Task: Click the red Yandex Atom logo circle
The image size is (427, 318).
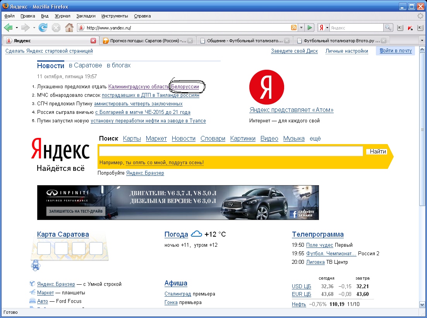Action: point(267,87)
